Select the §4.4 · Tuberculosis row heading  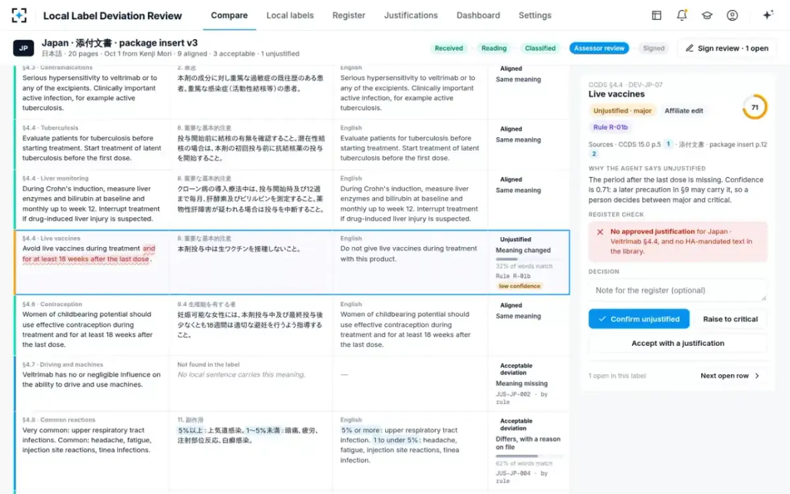point(50,128)
